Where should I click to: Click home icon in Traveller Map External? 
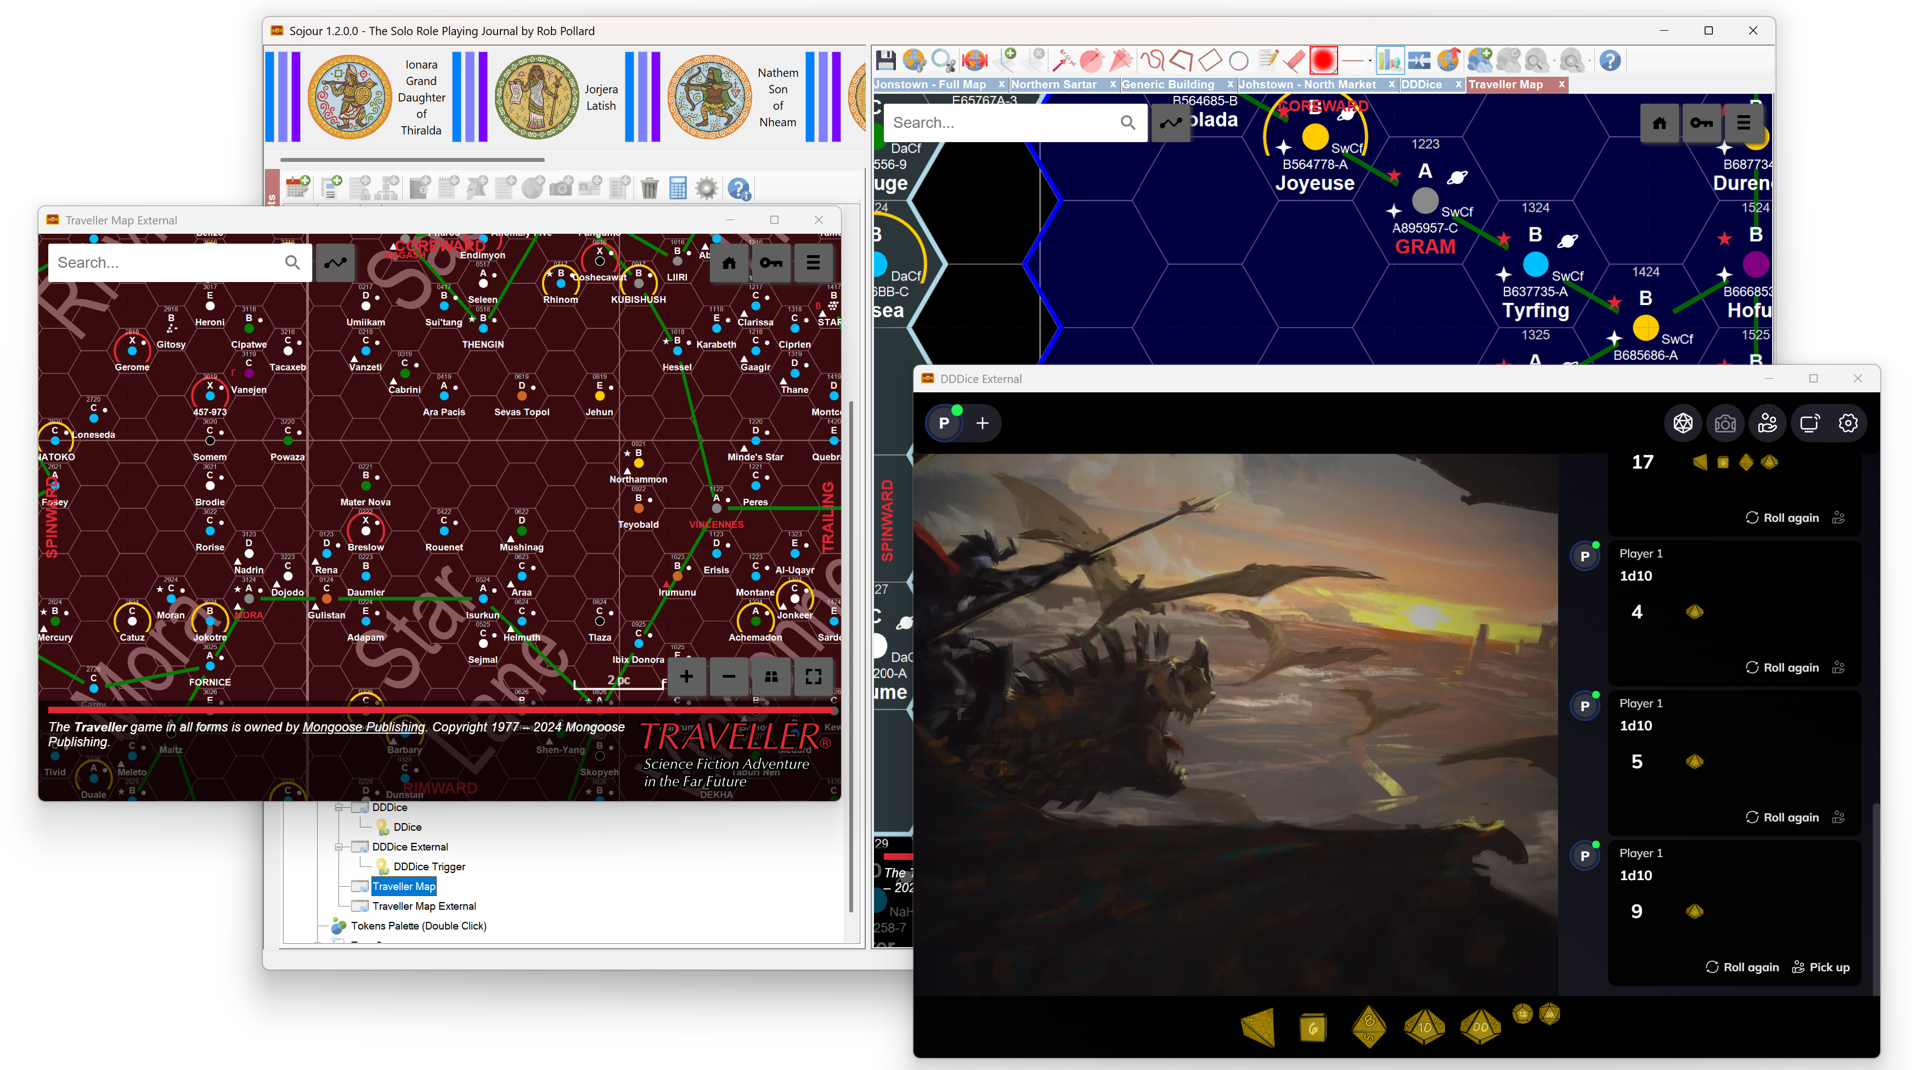[729, 263]
